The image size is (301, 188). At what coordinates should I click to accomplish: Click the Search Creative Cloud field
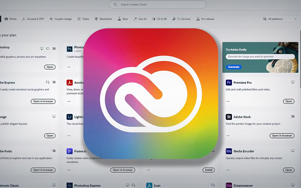(158, 4)
